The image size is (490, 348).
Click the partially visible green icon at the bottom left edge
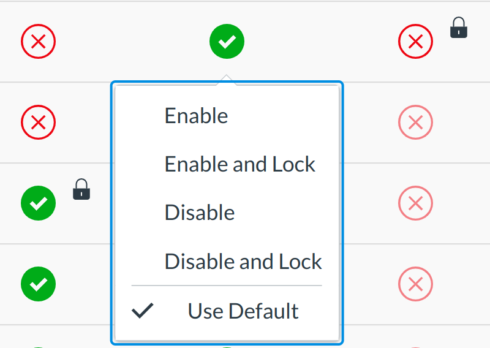pyautogui.click(x=38, y=346)
